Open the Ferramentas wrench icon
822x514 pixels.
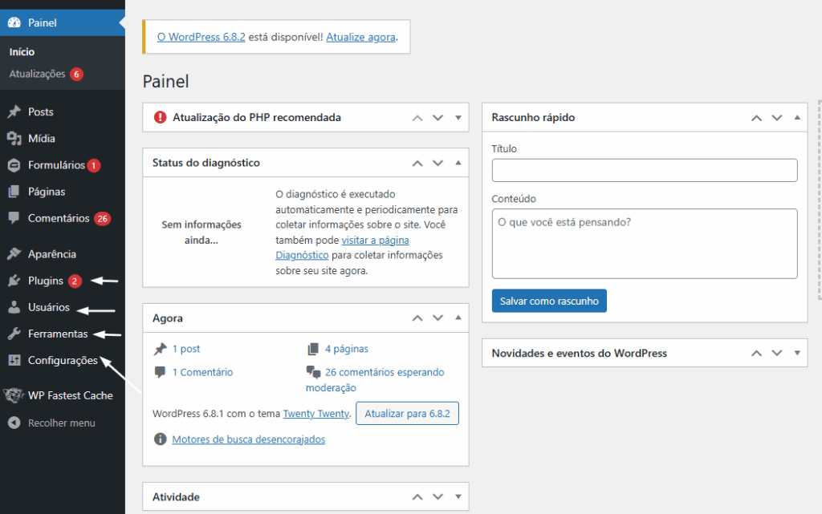click(14, 334)
